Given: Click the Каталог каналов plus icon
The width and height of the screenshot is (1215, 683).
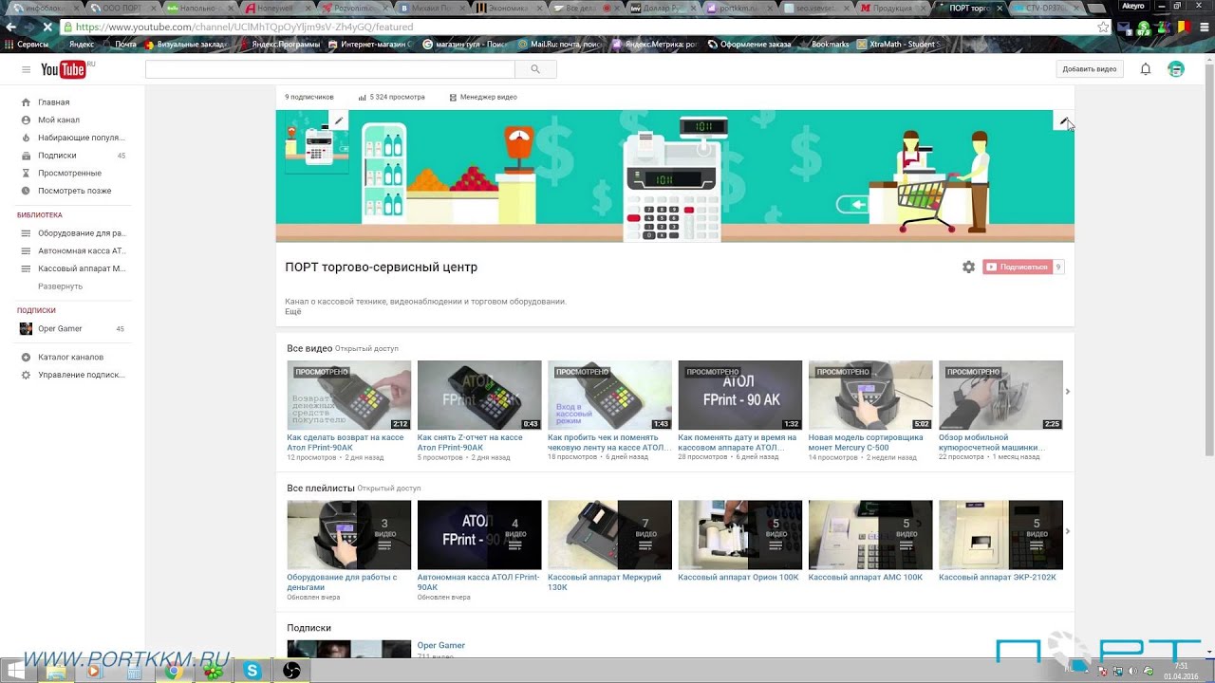Looking at the screenshot, I should click(27, 358).
